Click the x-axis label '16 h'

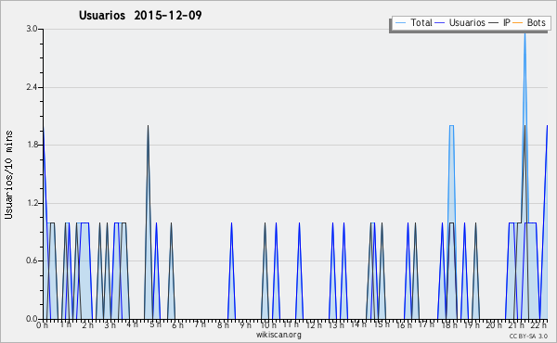[404, 324]
